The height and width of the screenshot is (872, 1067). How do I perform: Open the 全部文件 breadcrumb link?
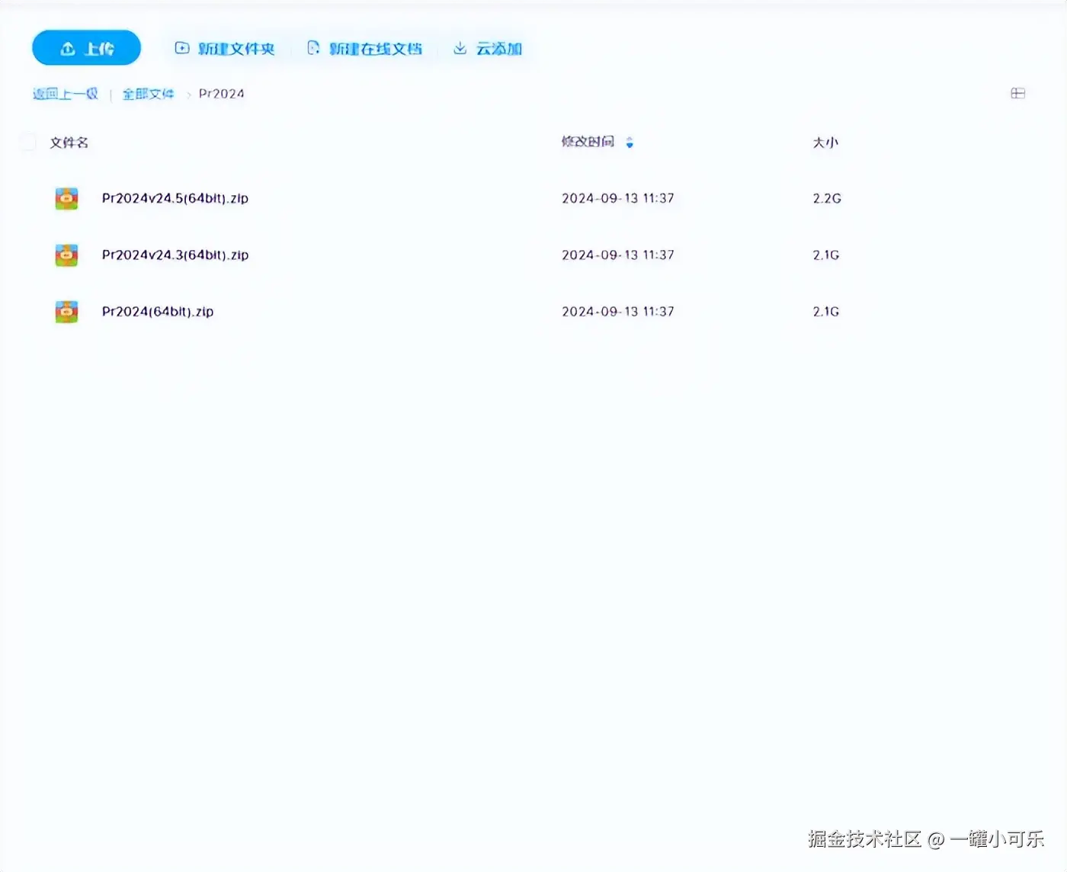pyautogui.click(x=149, y=94)
